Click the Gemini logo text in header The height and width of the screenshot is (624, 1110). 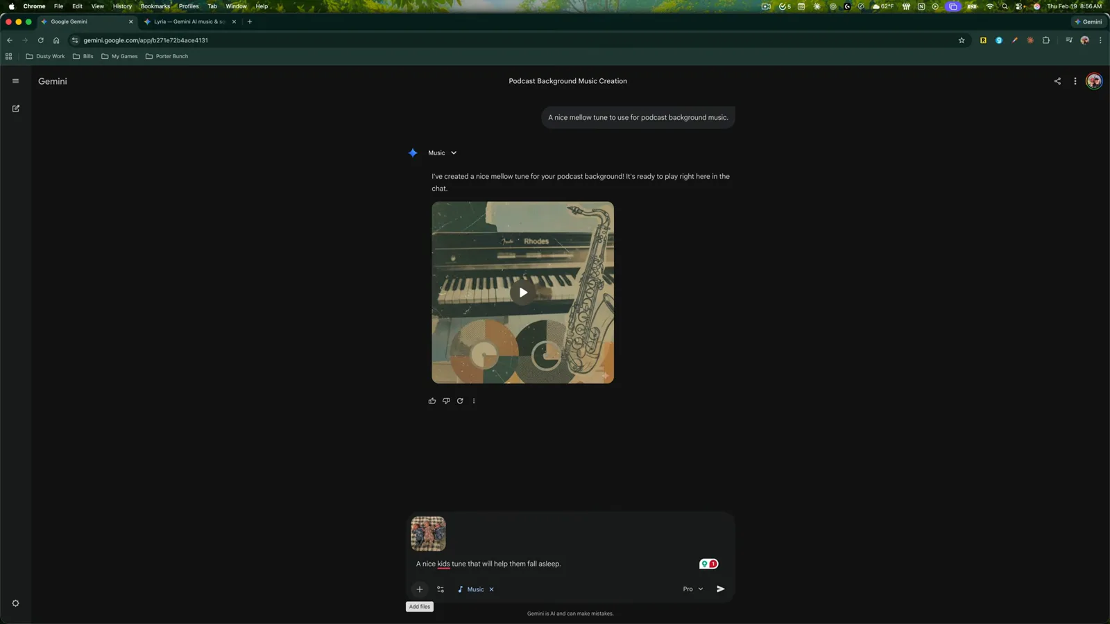coord(53,81)
